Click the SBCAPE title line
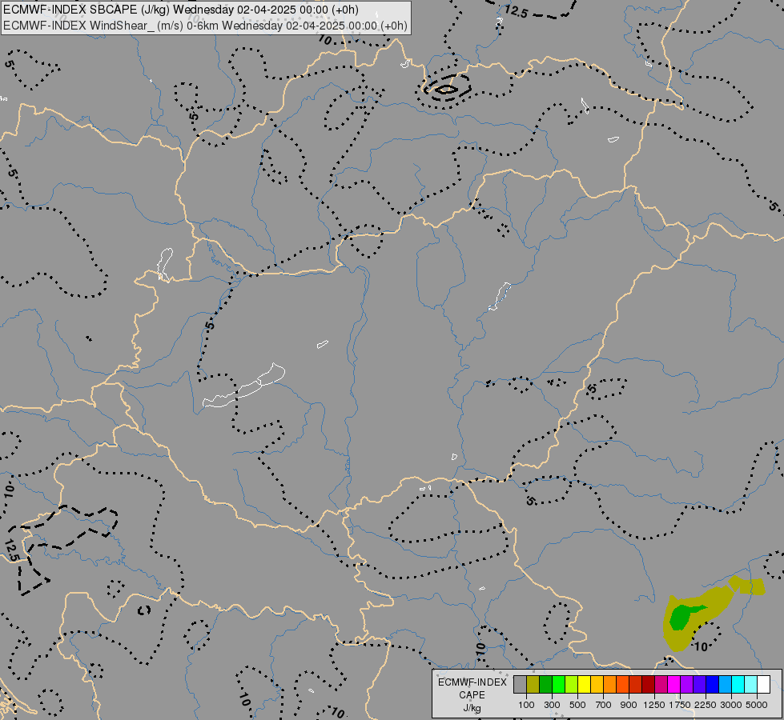Viewport: 784px width, 720px height. [180, 10]
